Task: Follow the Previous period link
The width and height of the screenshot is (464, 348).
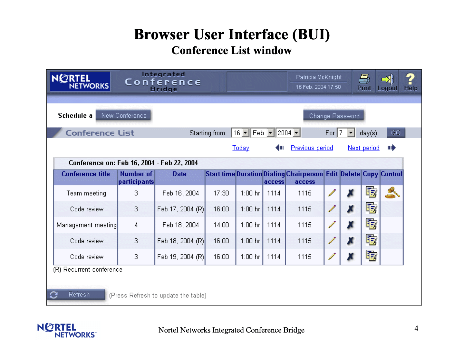Action: (x=312, y=148)
